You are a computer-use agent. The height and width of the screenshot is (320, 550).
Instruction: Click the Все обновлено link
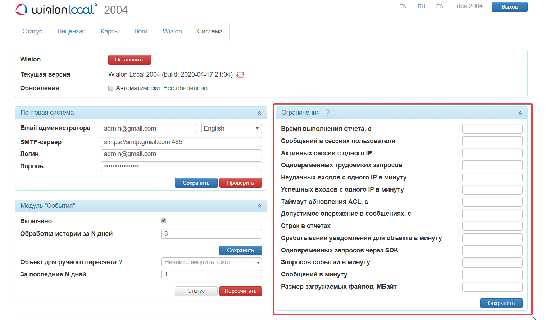click(185, 88)
